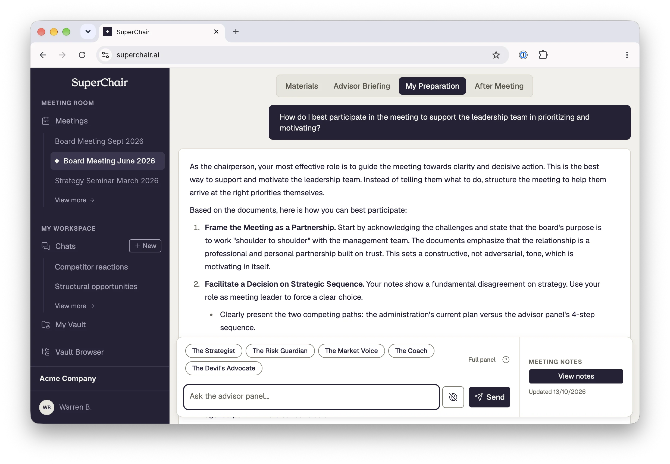Screen dimensions: 670x464
Task: Open the My Vault folder icon
Action: pos(46,324)
